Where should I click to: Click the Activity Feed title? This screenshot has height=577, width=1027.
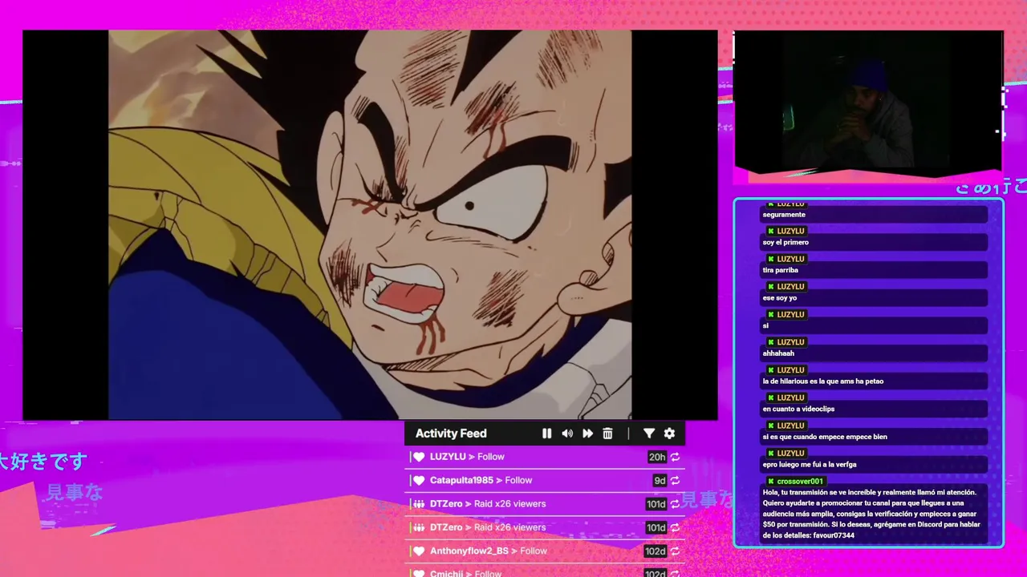click(451, 434)
